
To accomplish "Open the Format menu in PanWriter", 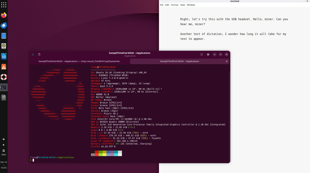I will coord(174,5).
